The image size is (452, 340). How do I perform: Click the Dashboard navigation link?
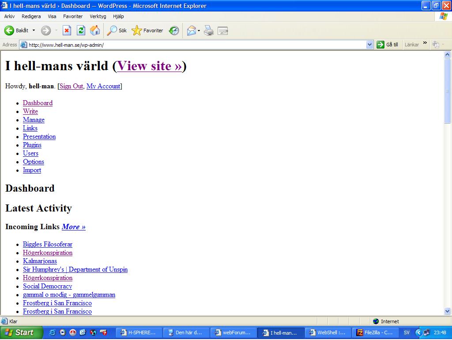click(x=38, y=103)
